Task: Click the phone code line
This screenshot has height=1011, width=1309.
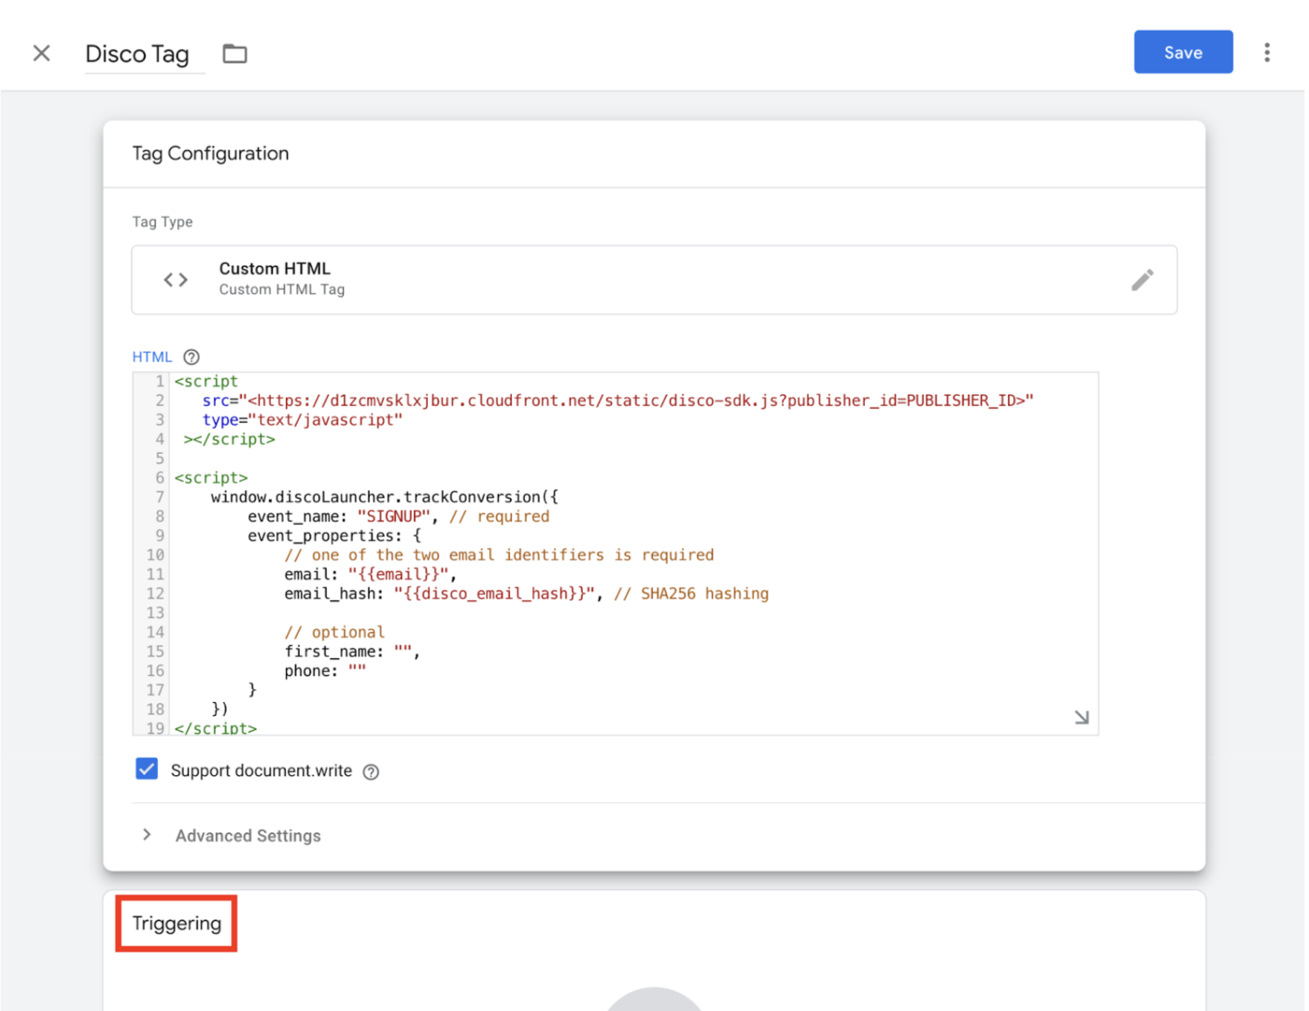Action: [x=325, y=671]
